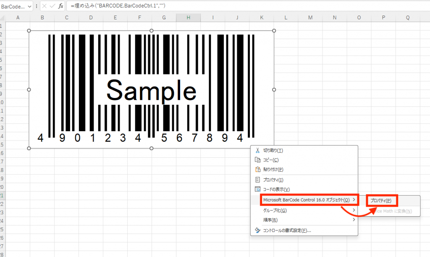Click the formula bar cancel X icon
The height and width of the screenshot is (257, 430).
[x=45, y=6]
